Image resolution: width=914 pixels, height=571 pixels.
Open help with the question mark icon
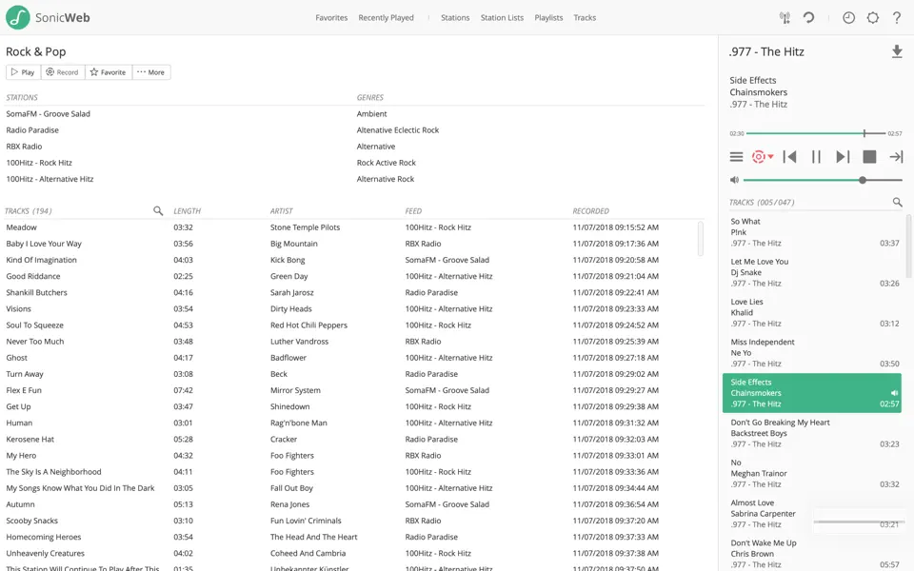897,18
